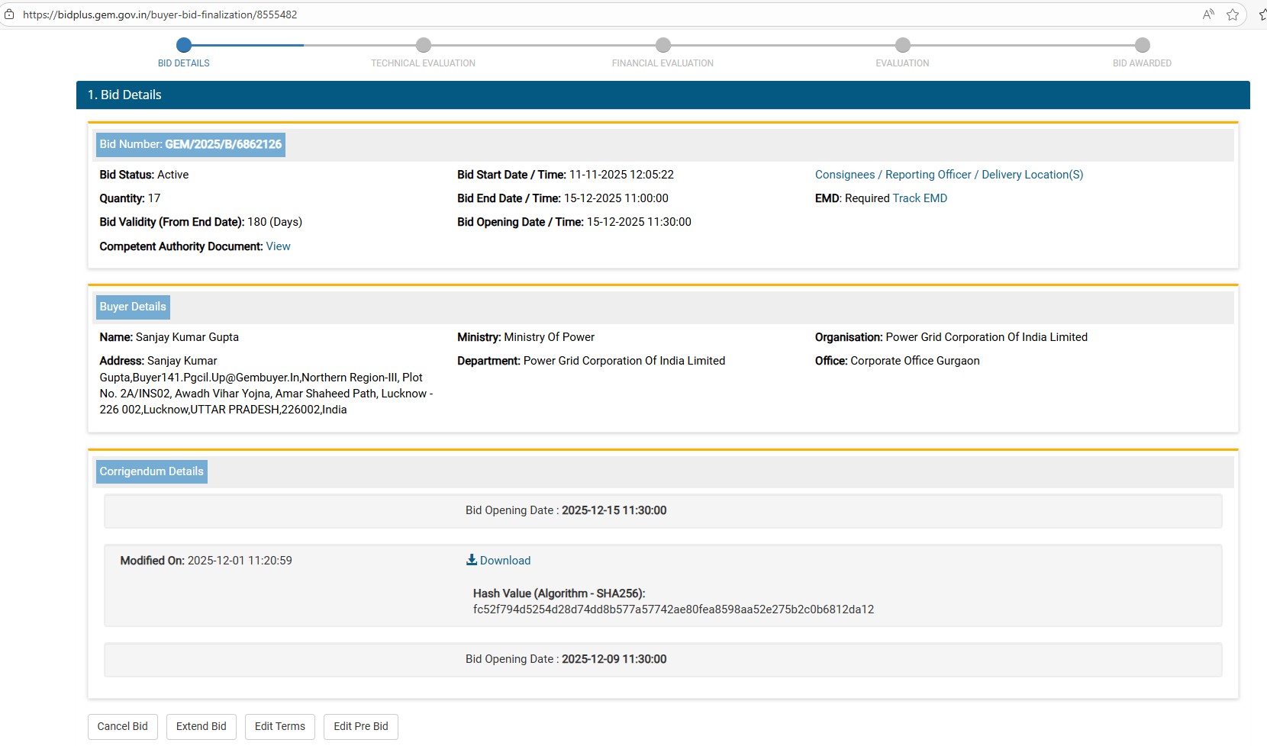Click the Edit Terms button
1267x746 pixels.
(279, 726)
